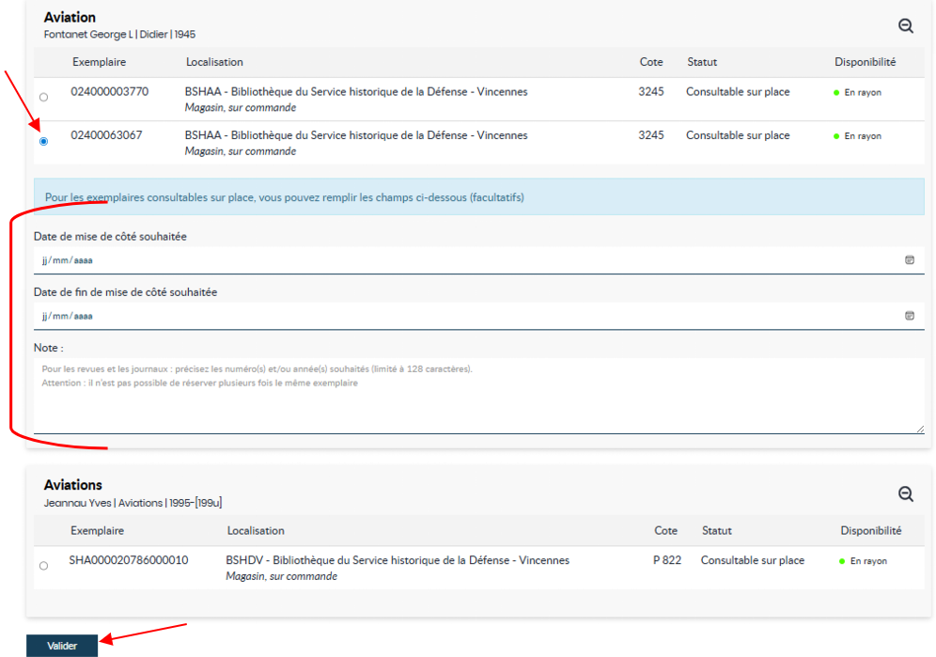The width and height of the screenshot is (936, 657).
Task: Click text 'Jeannau Yves | Aviations | 1995-[199u]'
Action: click(133, 503)
